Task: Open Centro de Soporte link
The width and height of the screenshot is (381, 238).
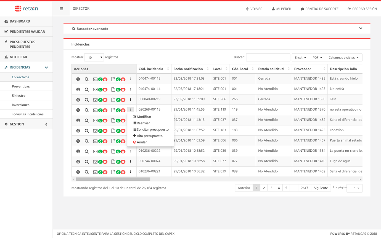Action: pos(319,9)
